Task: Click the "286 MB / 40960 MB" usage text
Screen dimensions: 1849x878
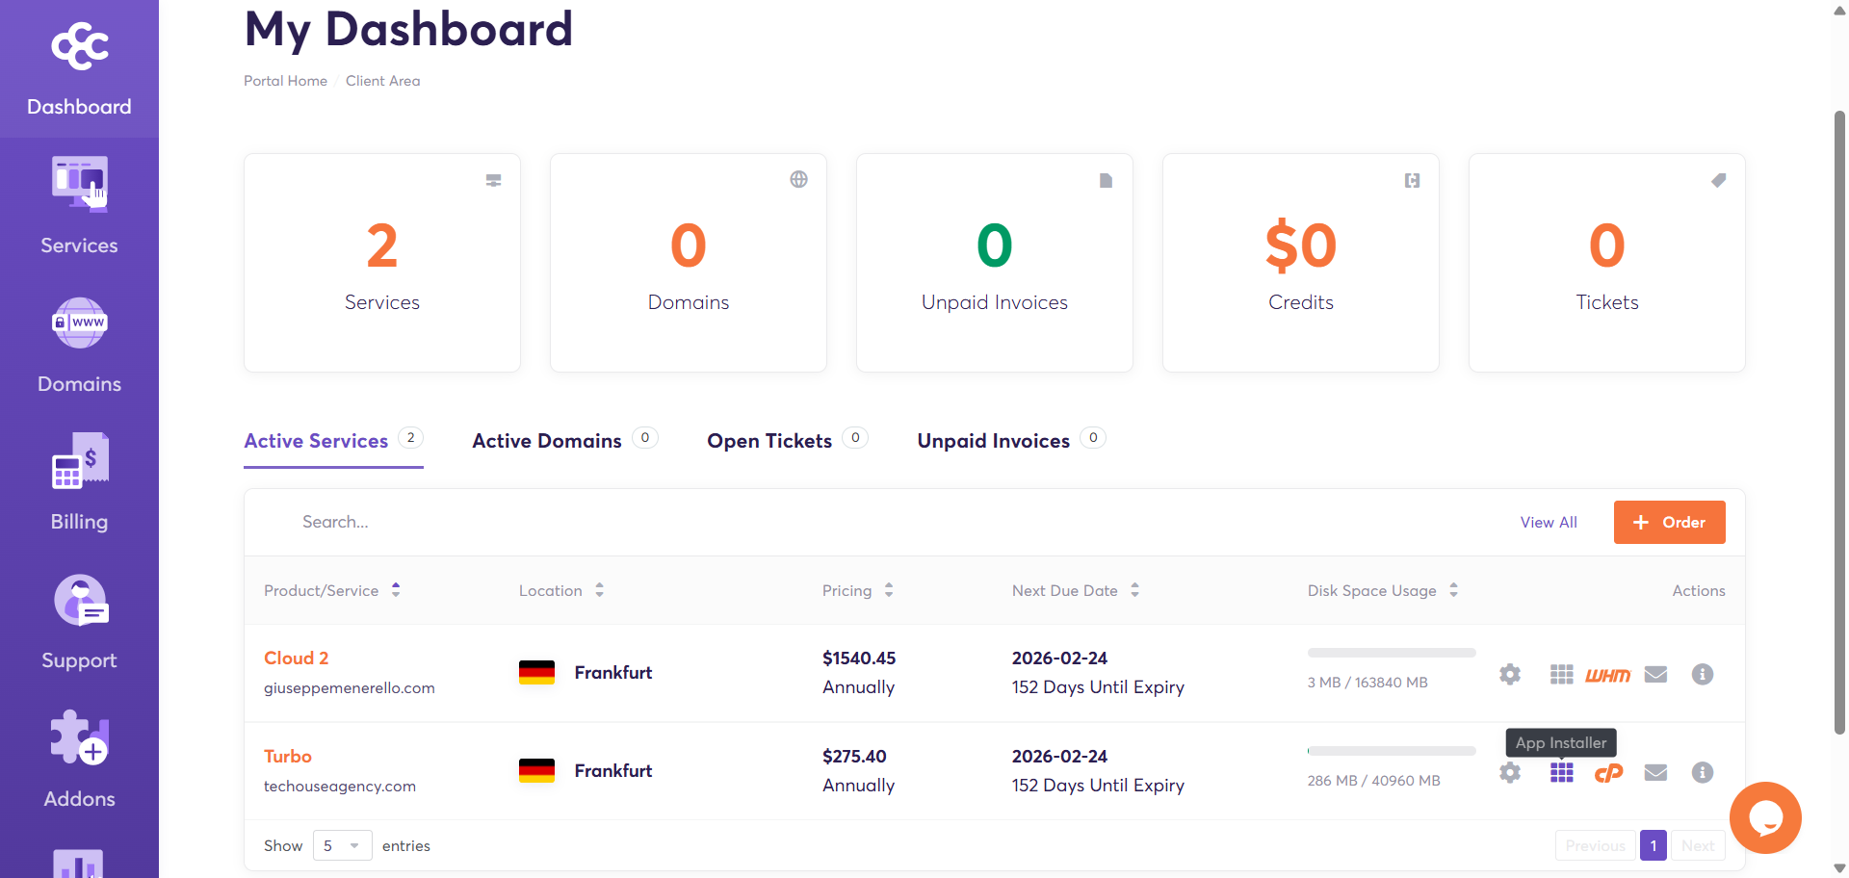Action: click(x=1374, y=780)
